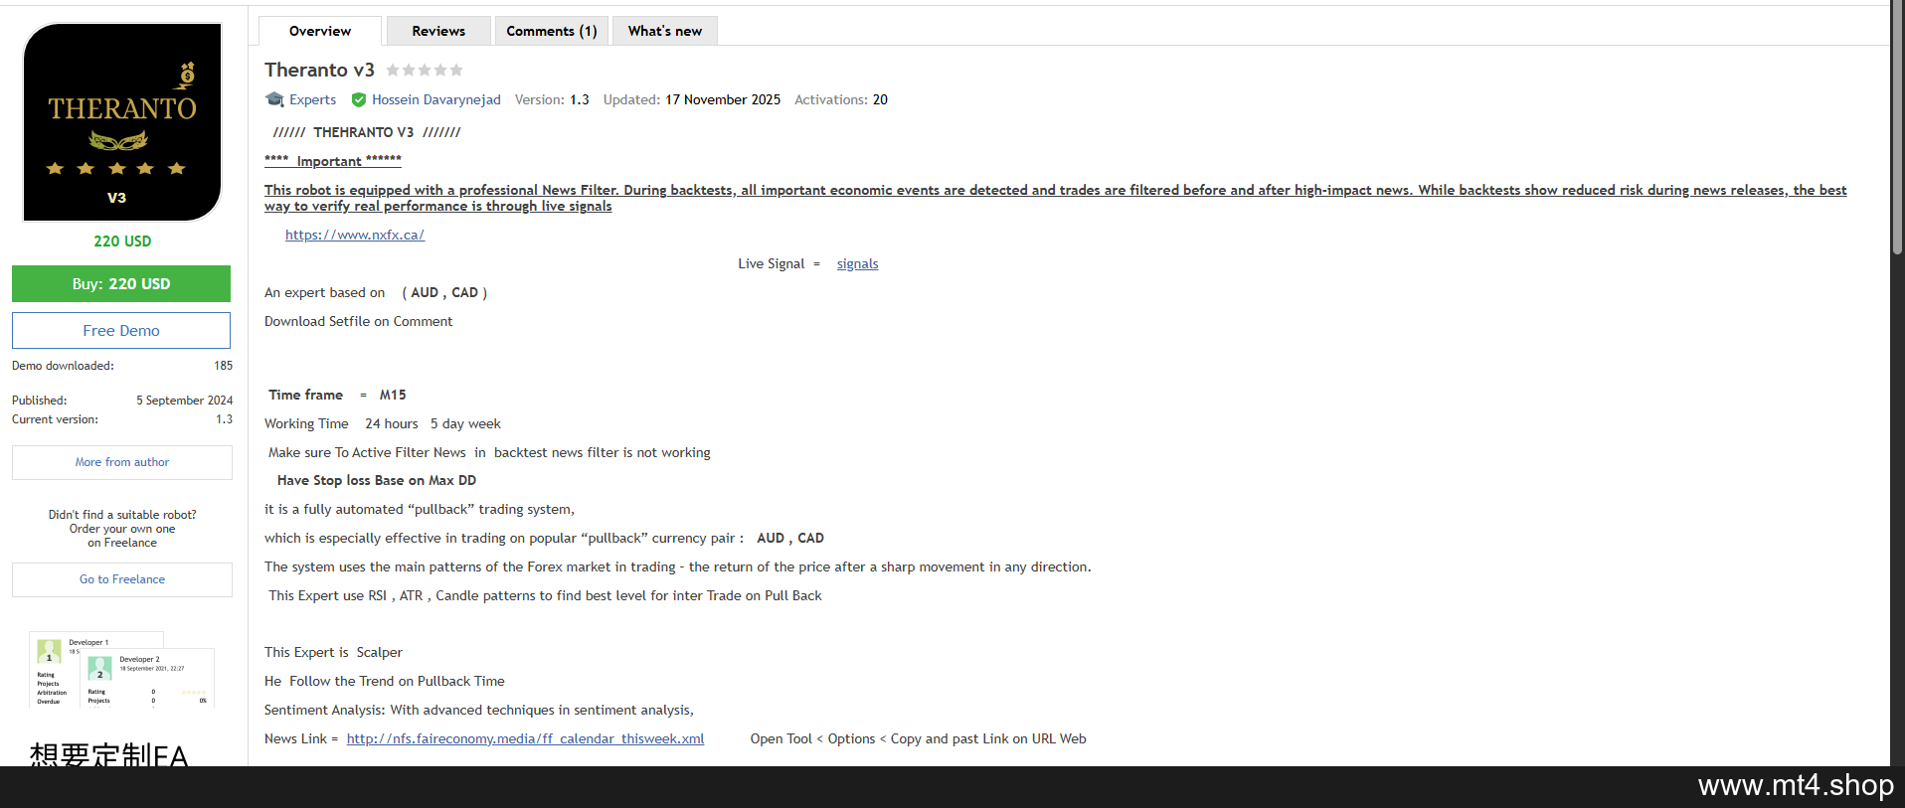The height and width of the screenshot is (808, 1905).
Task: Click the Activations: 20 text
Action: [841, 99]
